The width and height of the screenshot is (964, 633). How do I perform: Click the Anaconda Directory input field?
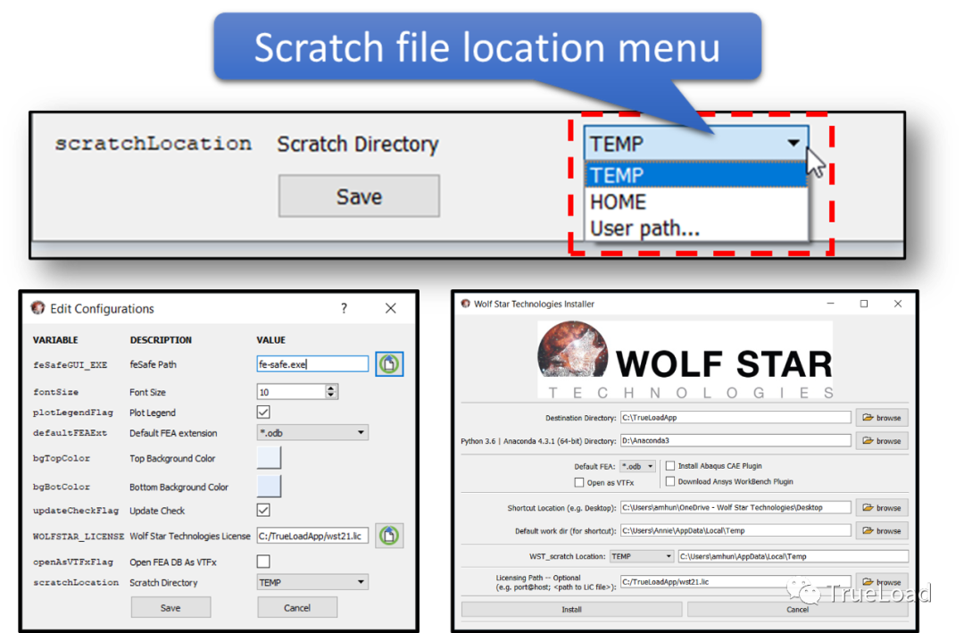[735, 440]
